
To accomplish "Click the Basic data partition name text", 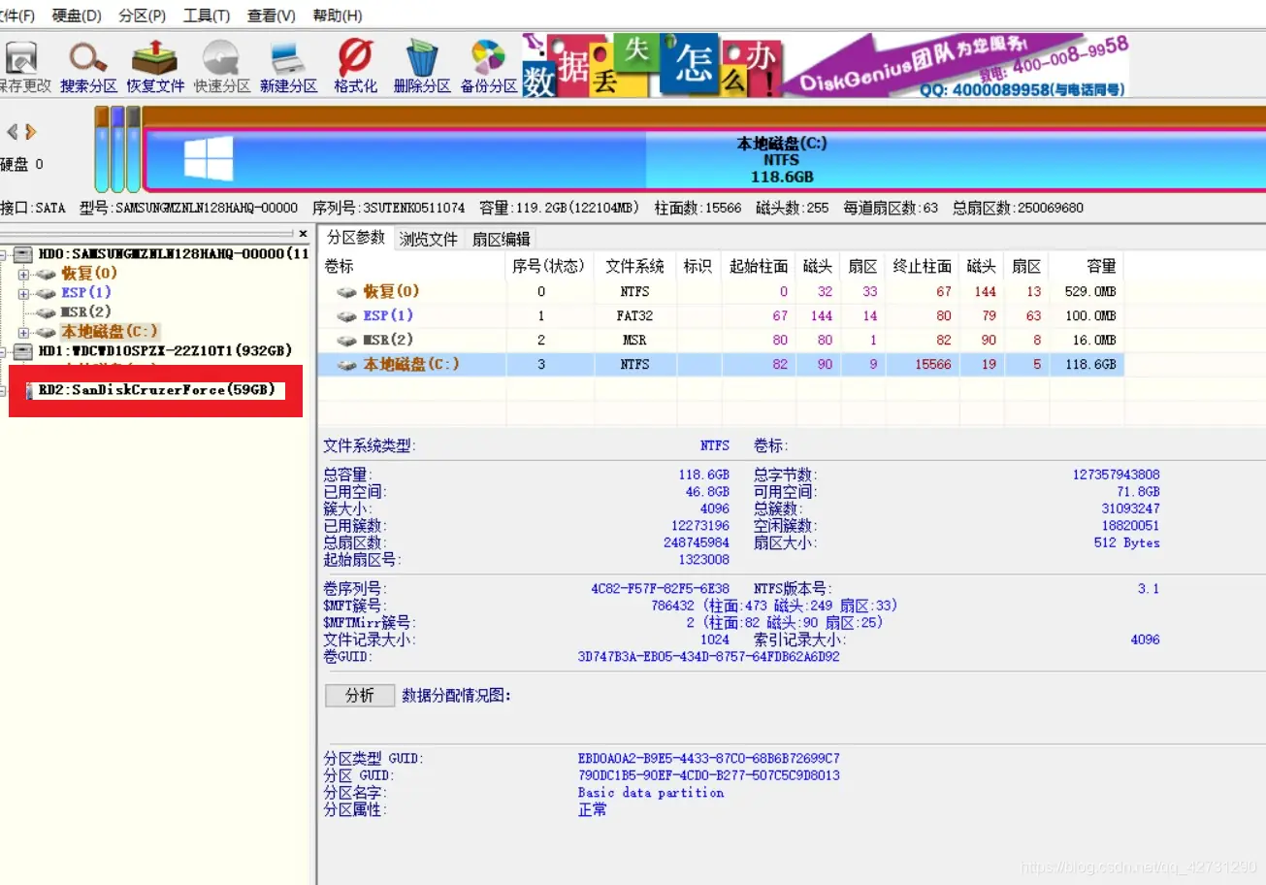I will click(x=651, y=793).
